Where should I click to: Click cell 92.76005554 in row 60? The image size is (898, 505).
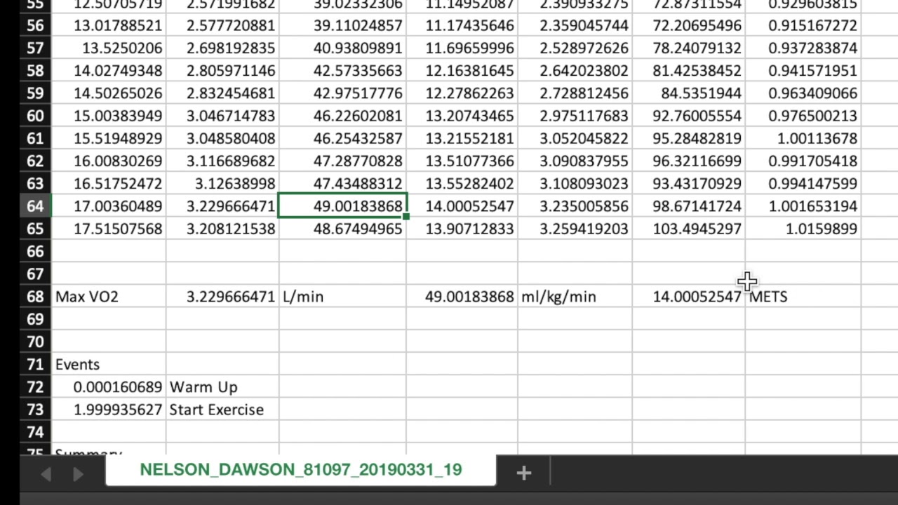tap(689, 116)
